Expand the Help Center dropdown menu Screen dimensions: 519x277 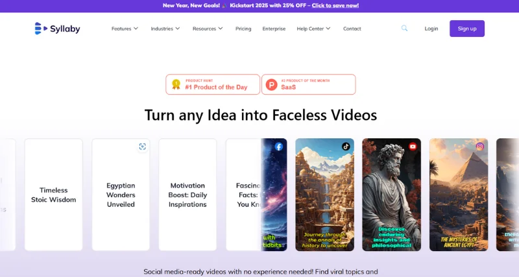(x=313, y=29)
